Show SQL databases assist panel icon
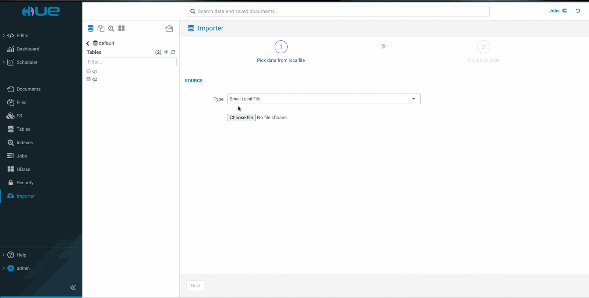Screen dimensions: 589x298 tap(91, 28)
